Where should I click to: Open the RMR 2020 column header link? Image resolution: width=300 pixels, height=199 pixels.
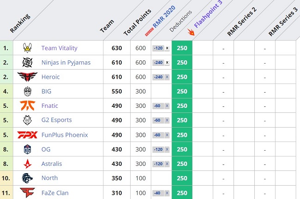tap(164, 17)
